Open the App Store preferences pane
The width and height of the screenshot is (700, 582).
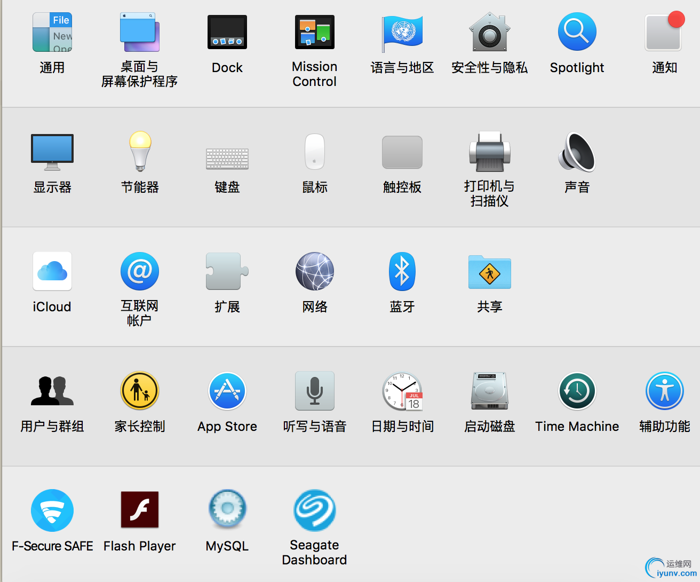point(227,391)
